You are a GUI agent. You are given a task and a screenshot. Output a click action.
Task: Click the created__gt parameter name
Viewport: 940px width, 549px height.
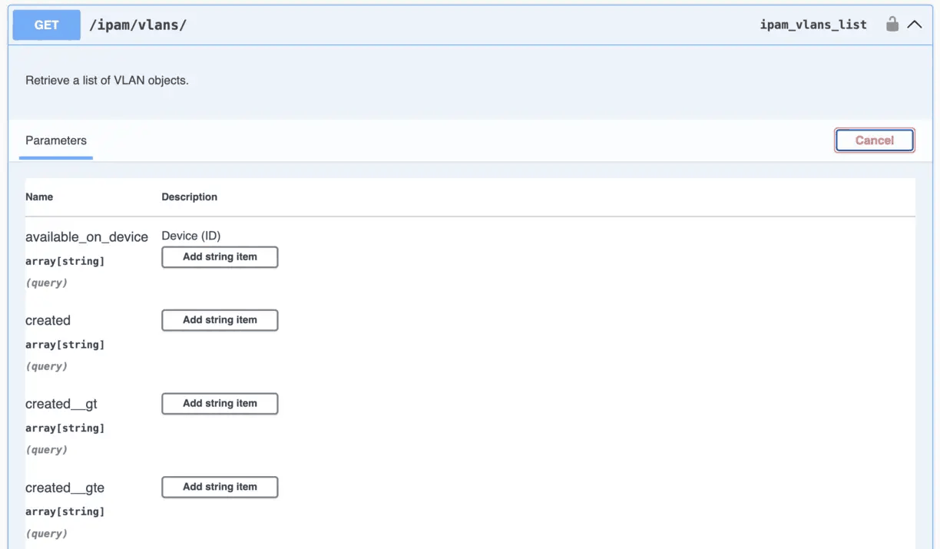[61, 404]
